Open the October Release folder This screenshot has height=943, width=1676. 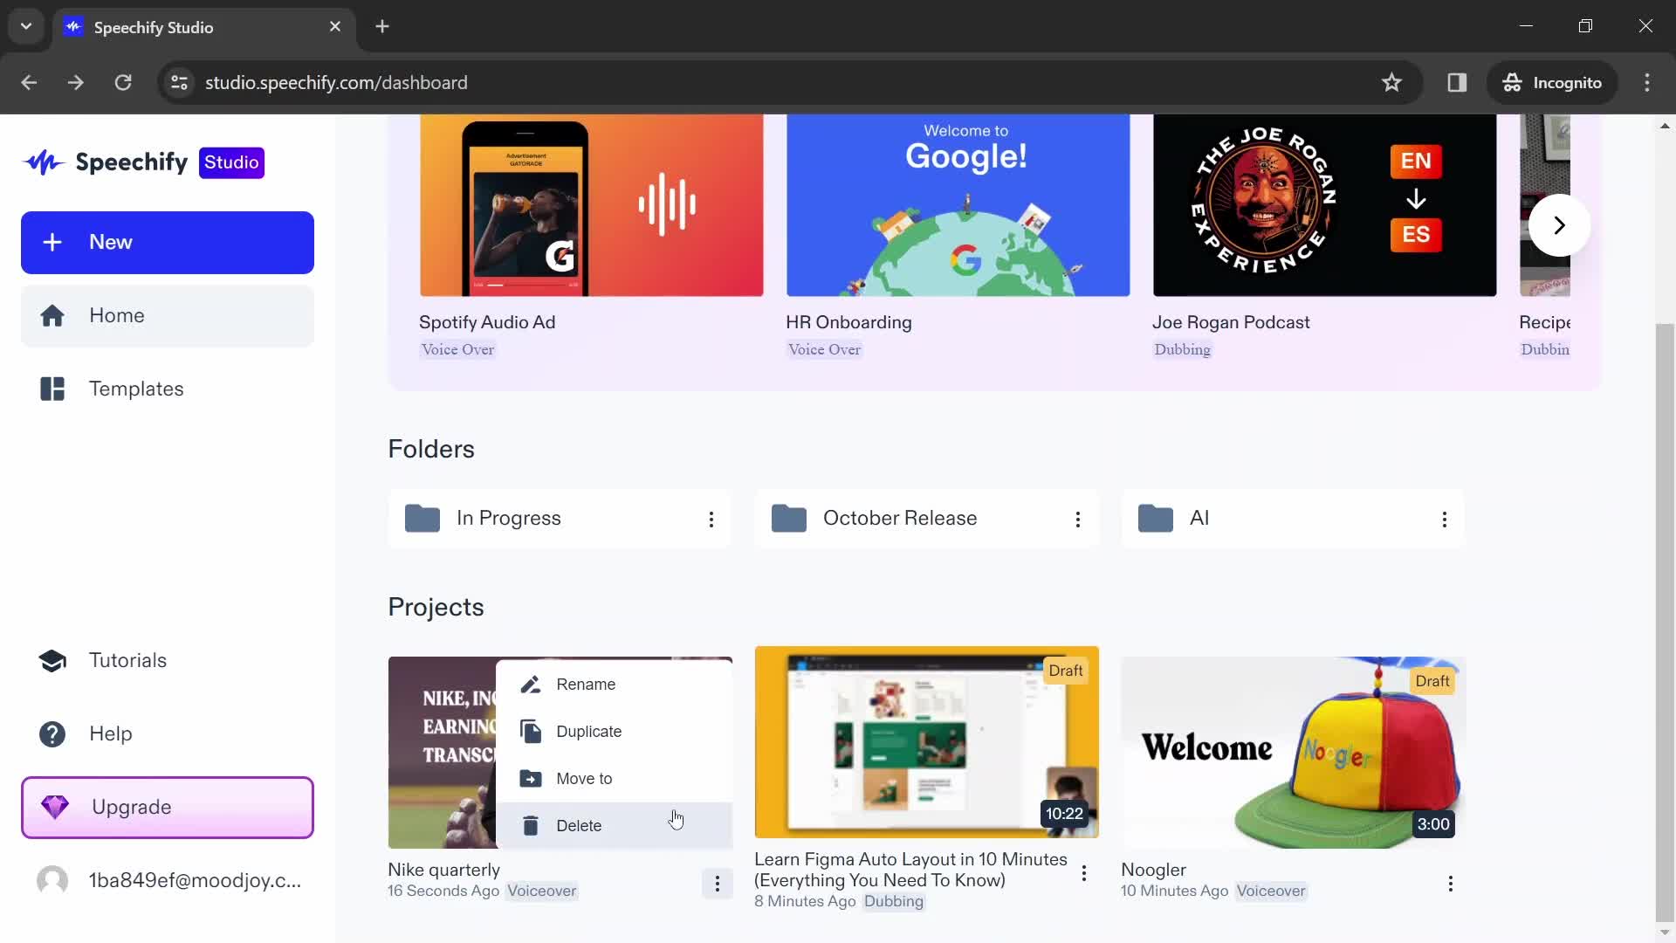pos(926,519)
